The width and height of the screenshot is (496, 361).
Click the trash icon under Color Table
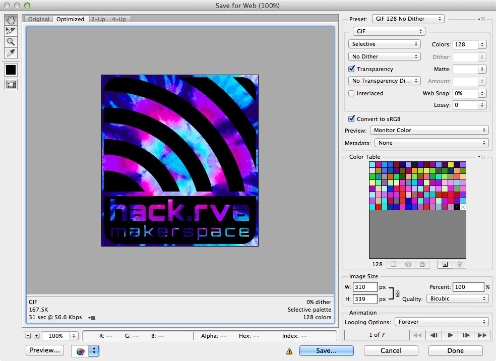coord(459,264)
